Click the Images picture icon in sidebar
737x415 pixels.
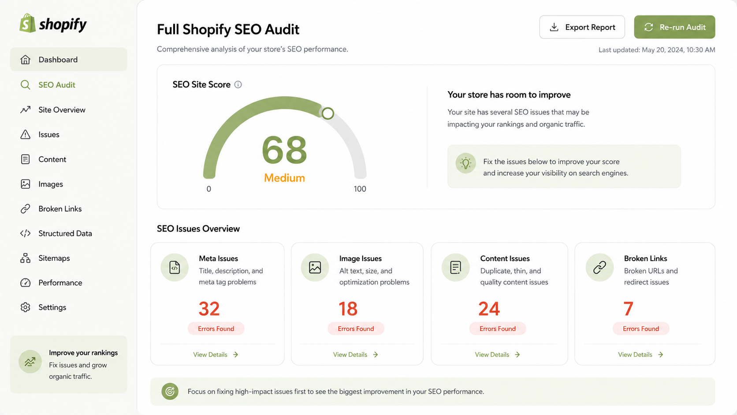(26, 184)
